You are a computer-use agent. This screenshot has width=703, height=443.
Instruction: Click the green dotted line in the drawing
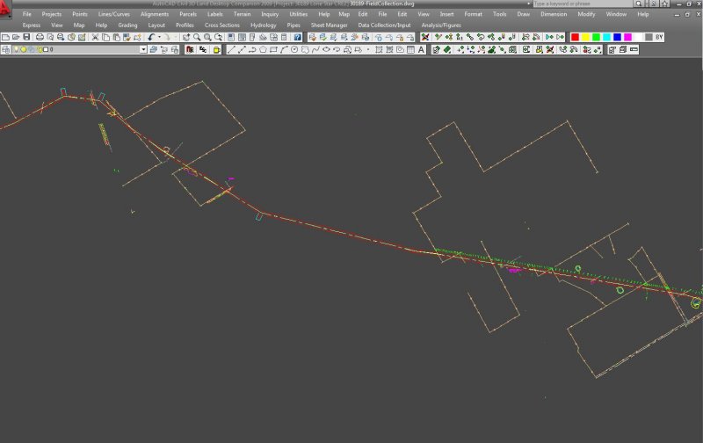tap(567, 272)
